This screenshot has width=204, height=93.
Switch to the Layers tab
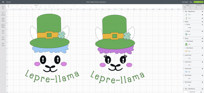(188, 5)
